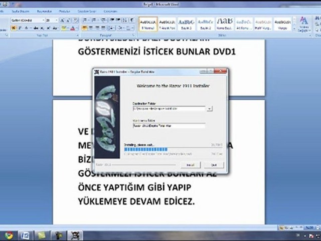Toggle strikethrough (abc) formatting
The height and width of the screenshot is (241, 321).
[36, 28]
